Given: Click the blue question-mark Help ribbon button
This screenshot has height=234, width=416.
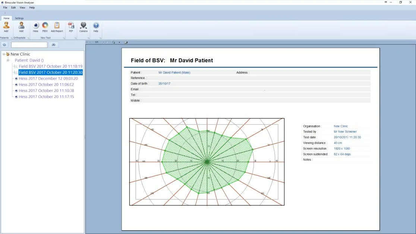Looking at the screenshot, I should coord(96,27).
